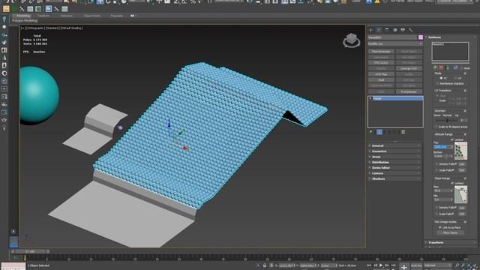The width and height of the screenshot is (480, 270).
Task: Open the ribbon display options eye icon
Action: tap(133, 16)
